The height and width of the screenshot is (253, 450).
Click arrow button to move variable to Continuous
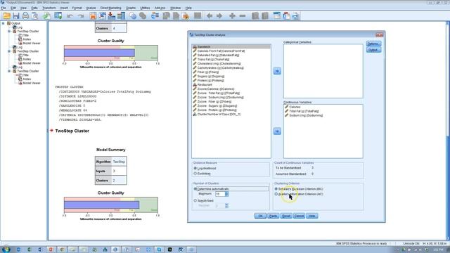point(277,131)
